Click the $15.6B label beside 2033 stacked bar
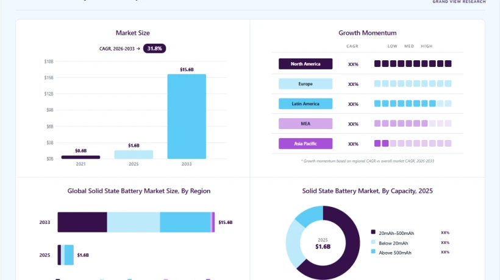Viewport: 500px width, 280px height. [x=226, y=222]
